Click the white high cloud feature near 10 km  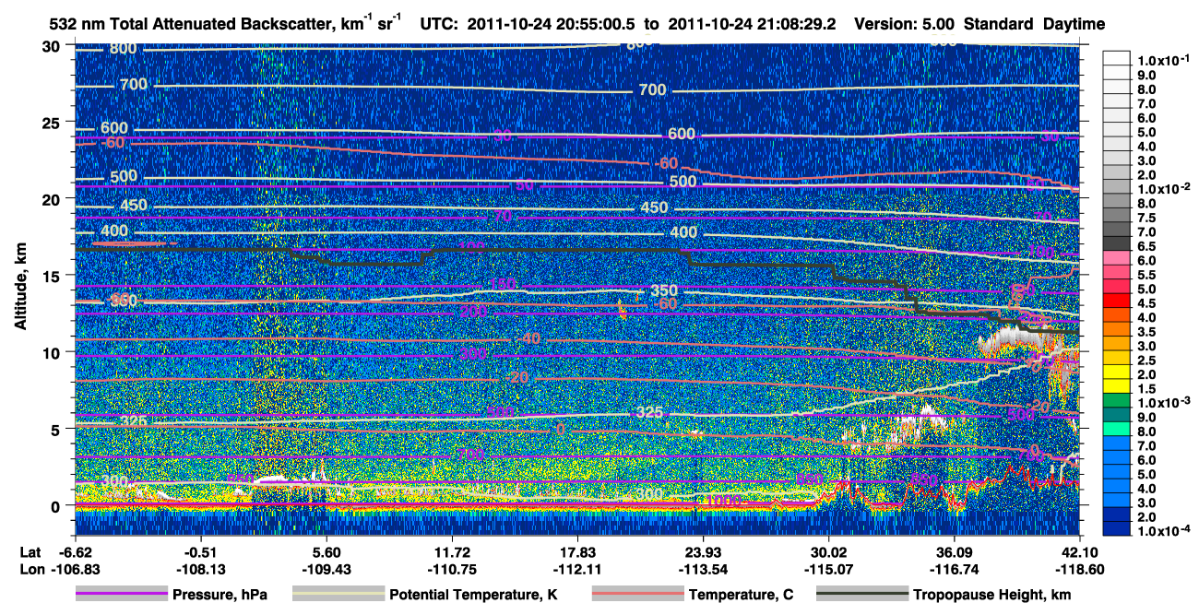[x=1015, y=341]
